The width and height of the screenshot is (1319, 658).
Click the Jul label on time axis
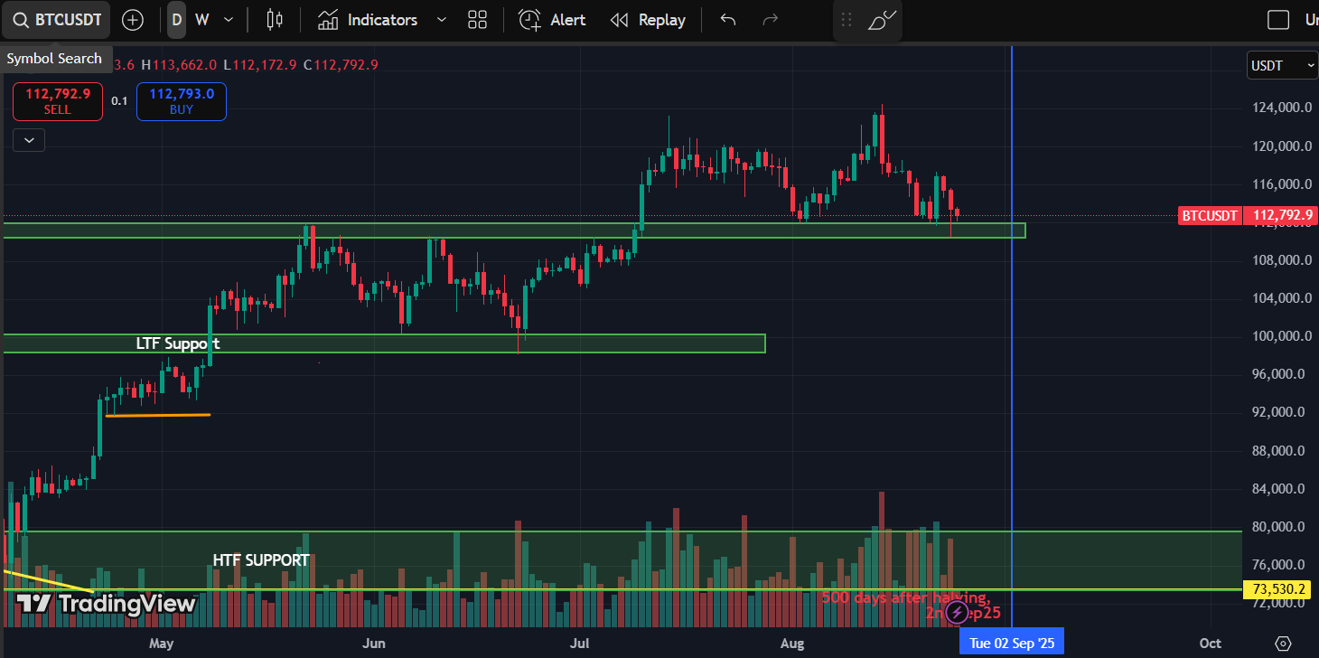pyautogui.click(x=580, y=644)
